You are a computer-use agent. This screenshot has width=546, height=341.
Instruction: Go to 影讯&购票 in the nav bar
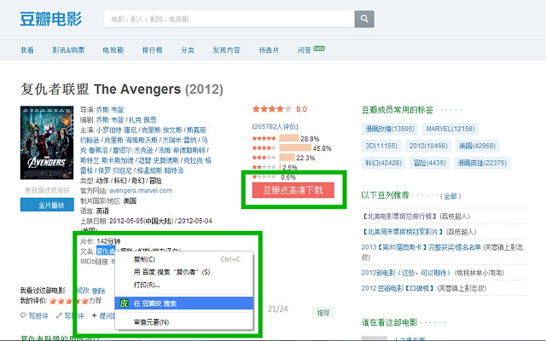tap(68, 50)
